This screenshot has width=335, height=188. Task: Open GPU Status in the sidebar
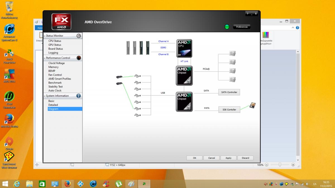pos(55,45)
